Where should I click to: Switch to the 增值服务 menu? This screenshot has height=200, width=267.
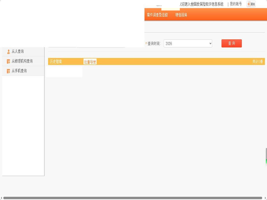181,15
